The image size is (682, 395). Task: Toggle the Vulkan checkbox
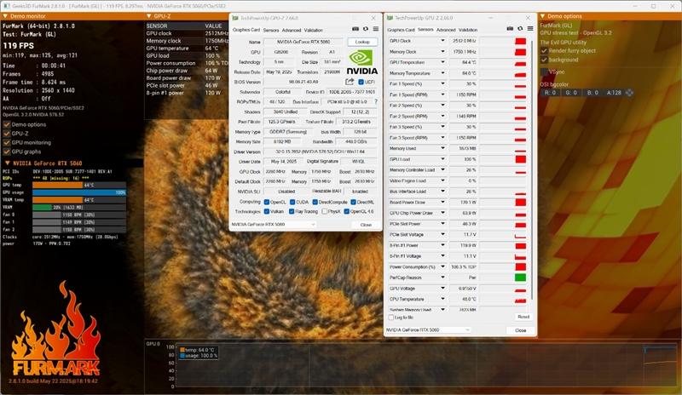[267, 212]
